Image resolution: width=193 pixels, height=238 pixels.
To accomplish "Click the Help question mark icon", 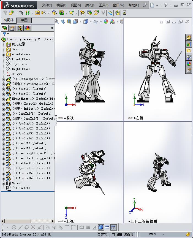I will [x=166, y=5].
